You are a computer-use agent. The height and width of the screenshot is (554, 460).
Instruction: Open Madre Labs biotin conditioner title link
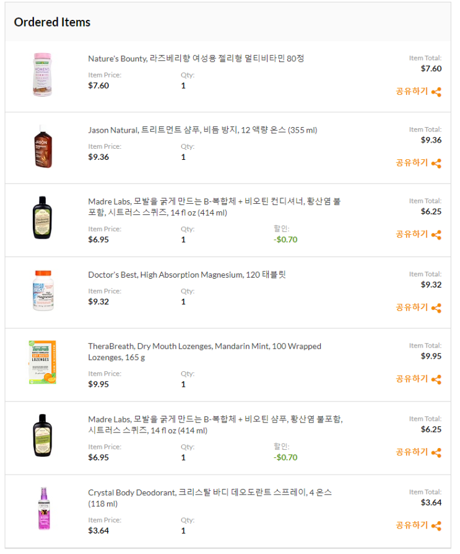point(214,207)
